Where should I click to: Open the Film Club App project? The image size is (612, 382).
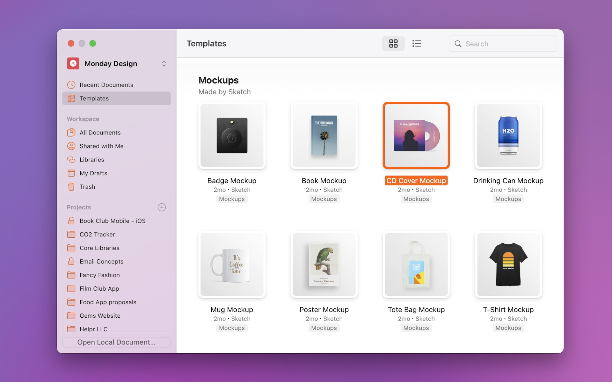[x=99, y=289]
